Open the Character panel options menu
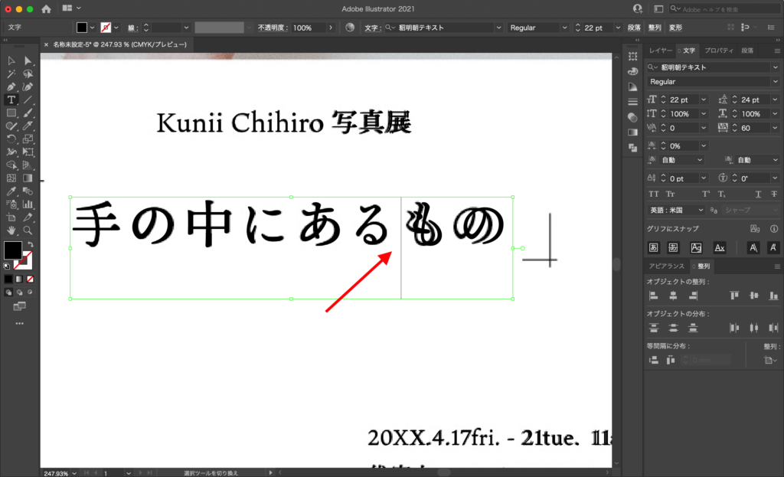Screen dimensions: 784x477 777,51
